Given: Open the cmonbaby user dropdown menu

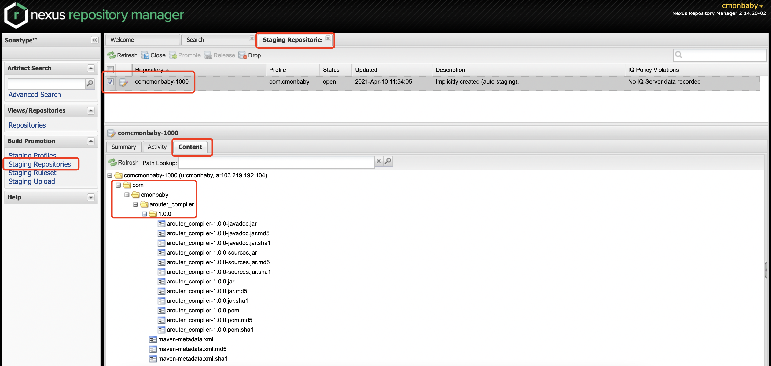Looking at the screenshot, I should (743, 5).
